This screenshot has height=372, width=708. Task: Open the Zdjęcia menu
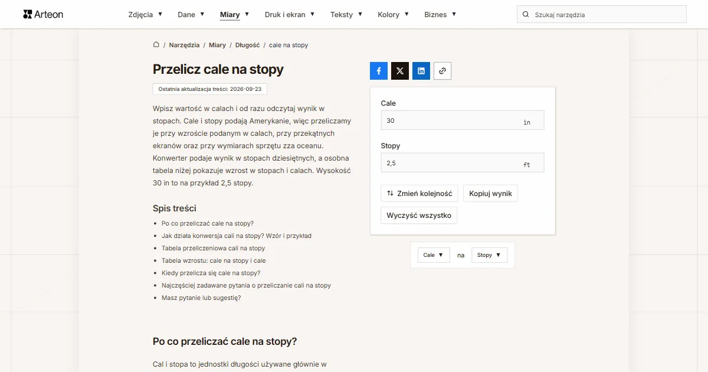click(x=145, y=15)
